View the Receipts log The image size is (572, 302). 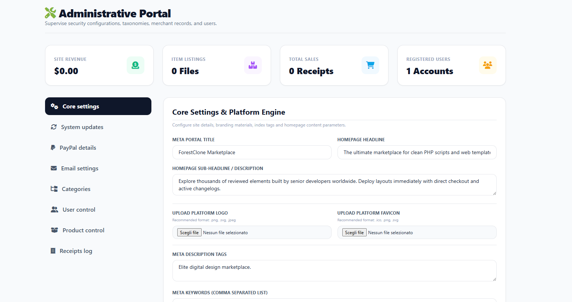pos(98,251)
